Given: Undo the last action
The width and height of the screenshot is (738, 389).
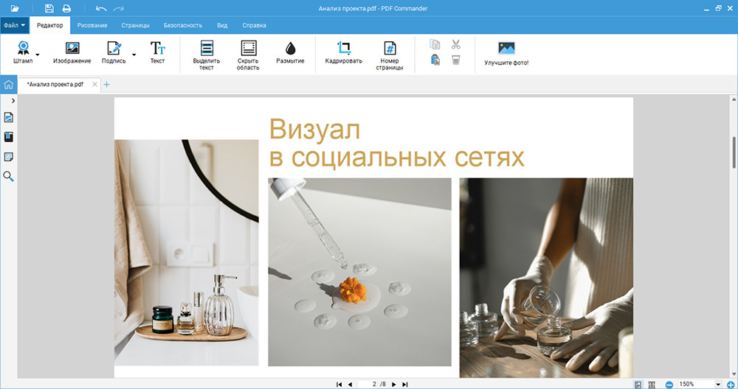Looking at the screenshot, I should point(100,8).
